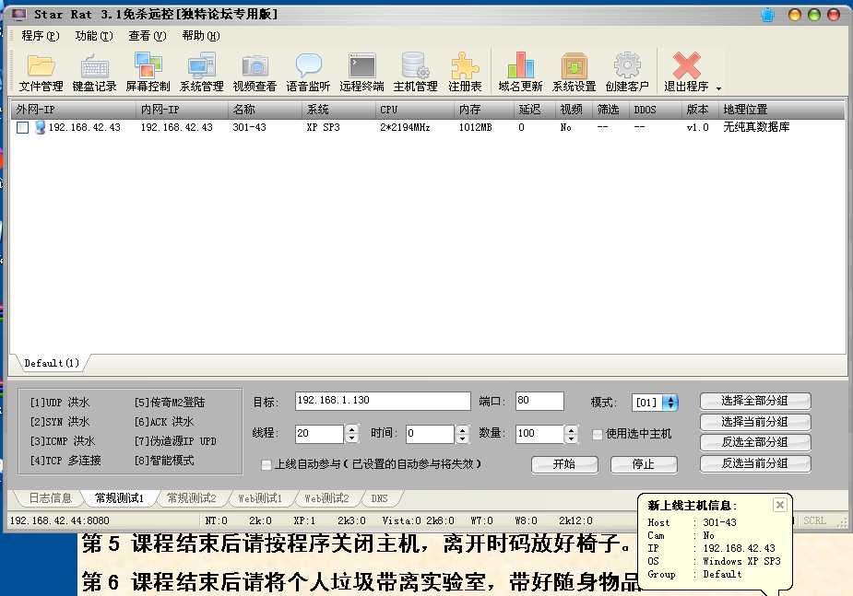
Task: Sort by the 地理位置 column header
Action: coord(781,110)
